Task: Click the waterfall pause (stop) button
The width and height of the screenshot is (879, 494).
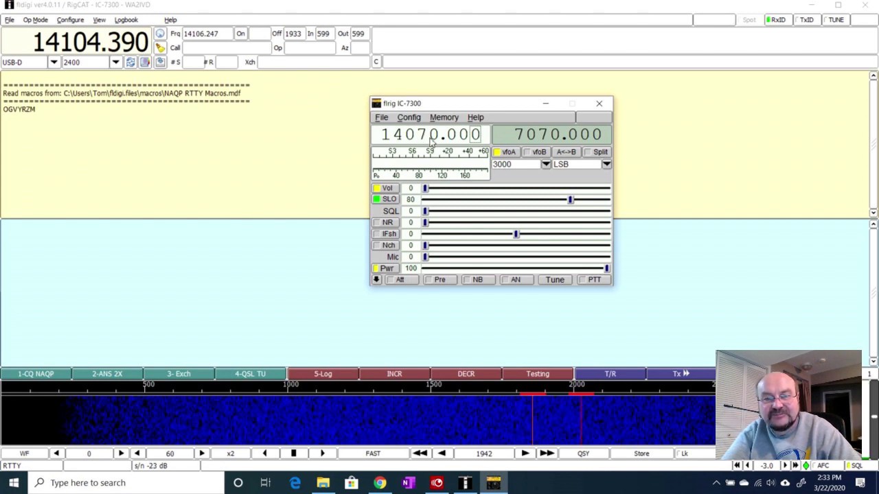Action: (293, 454)
